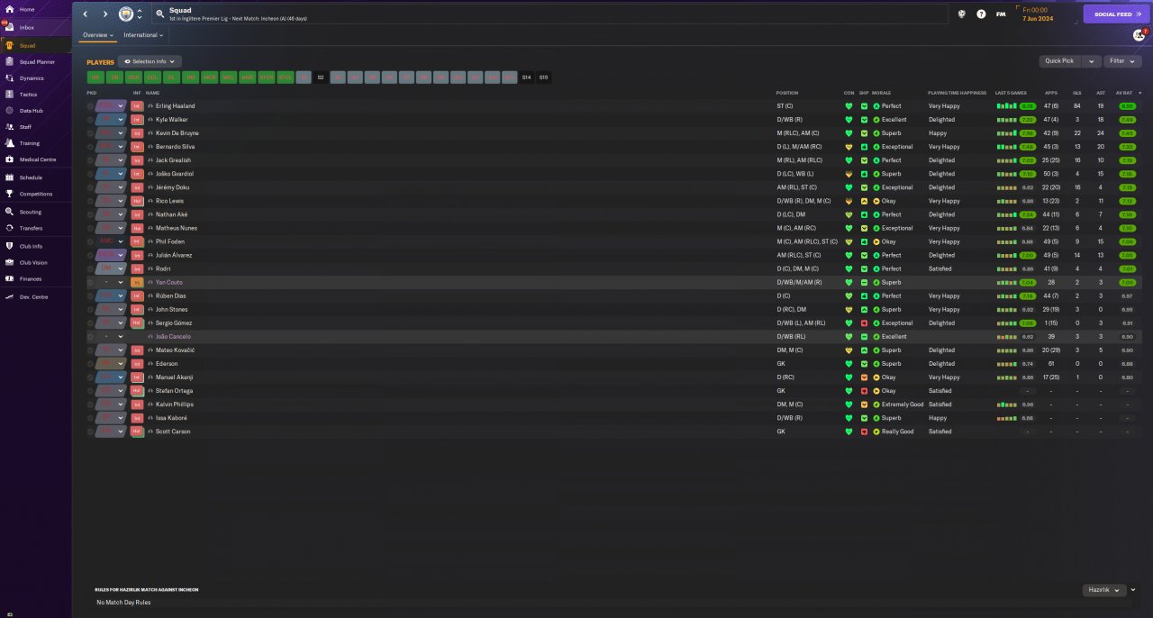Open Erling Haaland's player profile
Screen dimensions: 1153x618
point(175,106)
